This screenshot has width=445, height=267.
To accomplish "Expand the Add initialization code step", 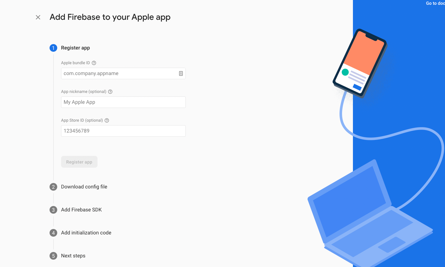I will coord(86,233).
